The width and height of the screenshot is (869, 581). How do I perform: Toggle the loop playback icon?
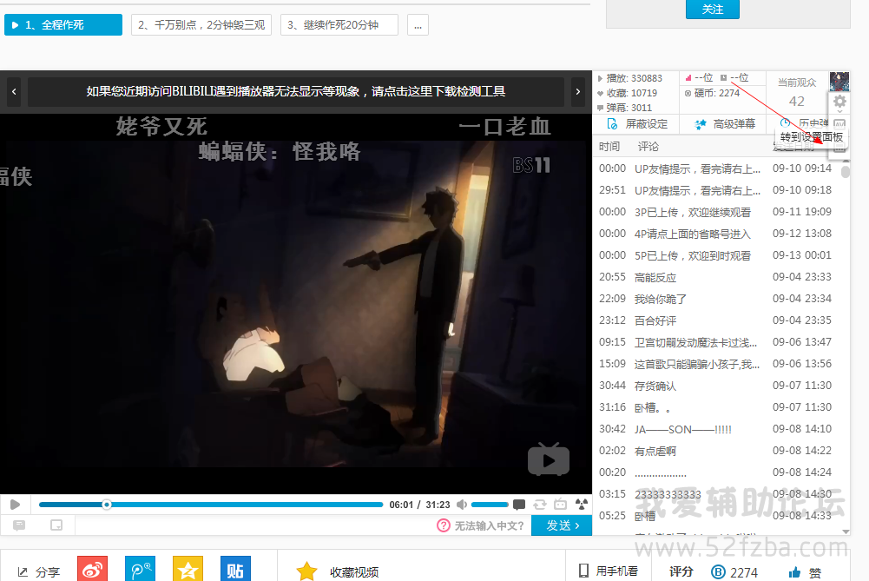[x=539, y=505]
